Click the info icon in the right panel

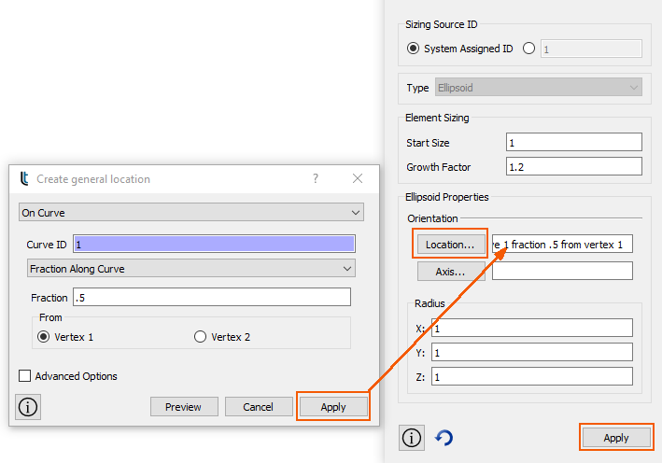412,437
